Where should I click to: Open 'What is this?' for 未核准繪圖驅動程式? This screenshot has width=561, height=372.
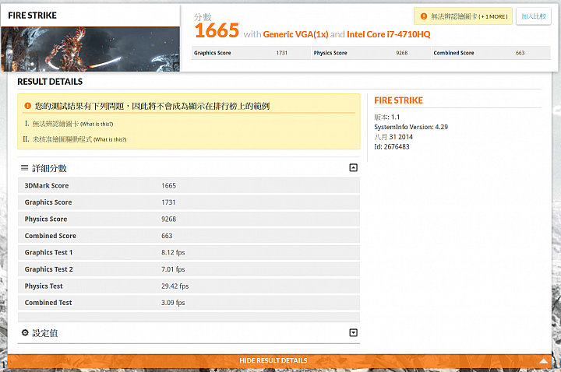pyautogui.click(x=110, y=139)
